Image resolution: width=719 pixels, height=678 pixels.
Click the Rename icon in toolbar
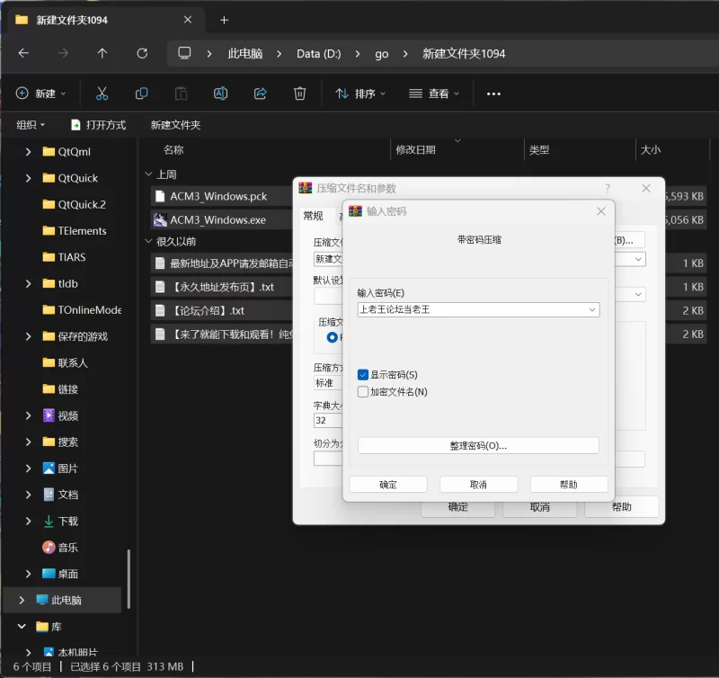point(220,94)
